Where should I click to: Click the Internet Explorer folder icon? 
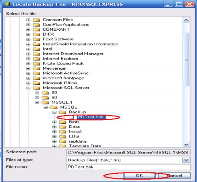(36, 59)
